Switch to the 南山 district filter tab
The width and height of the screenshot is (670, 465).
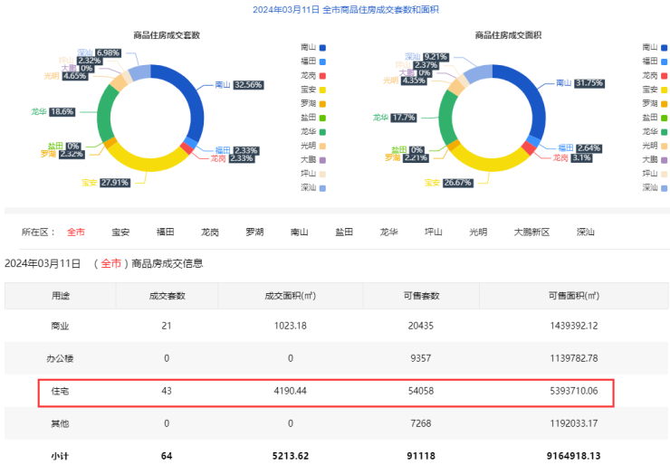coord(299,232)
